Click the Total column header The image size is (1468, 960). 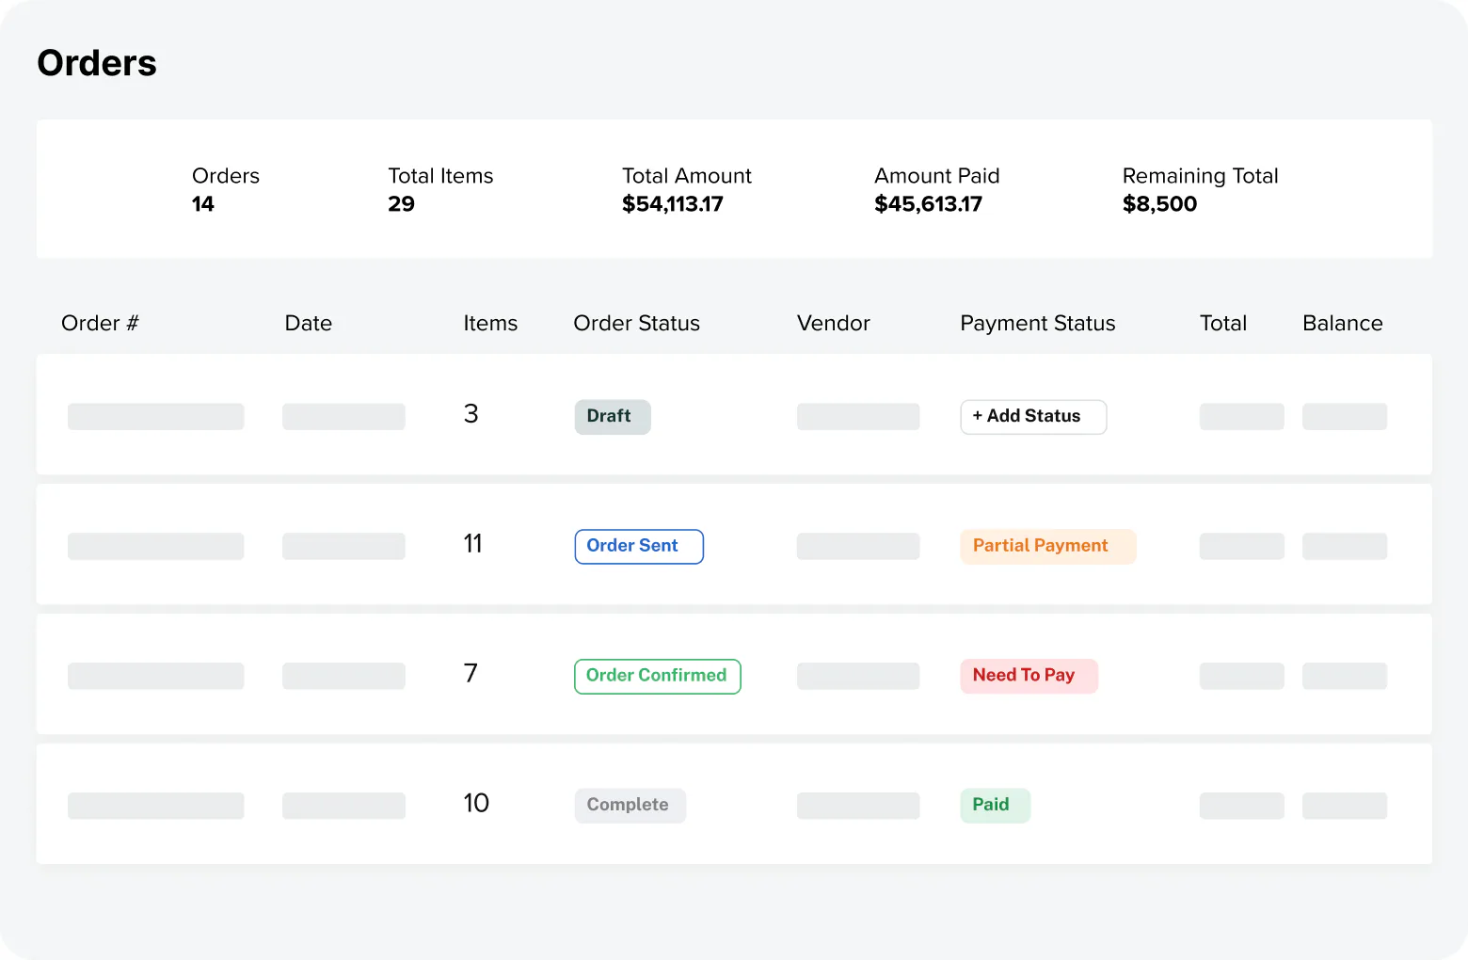(1223, 324)
